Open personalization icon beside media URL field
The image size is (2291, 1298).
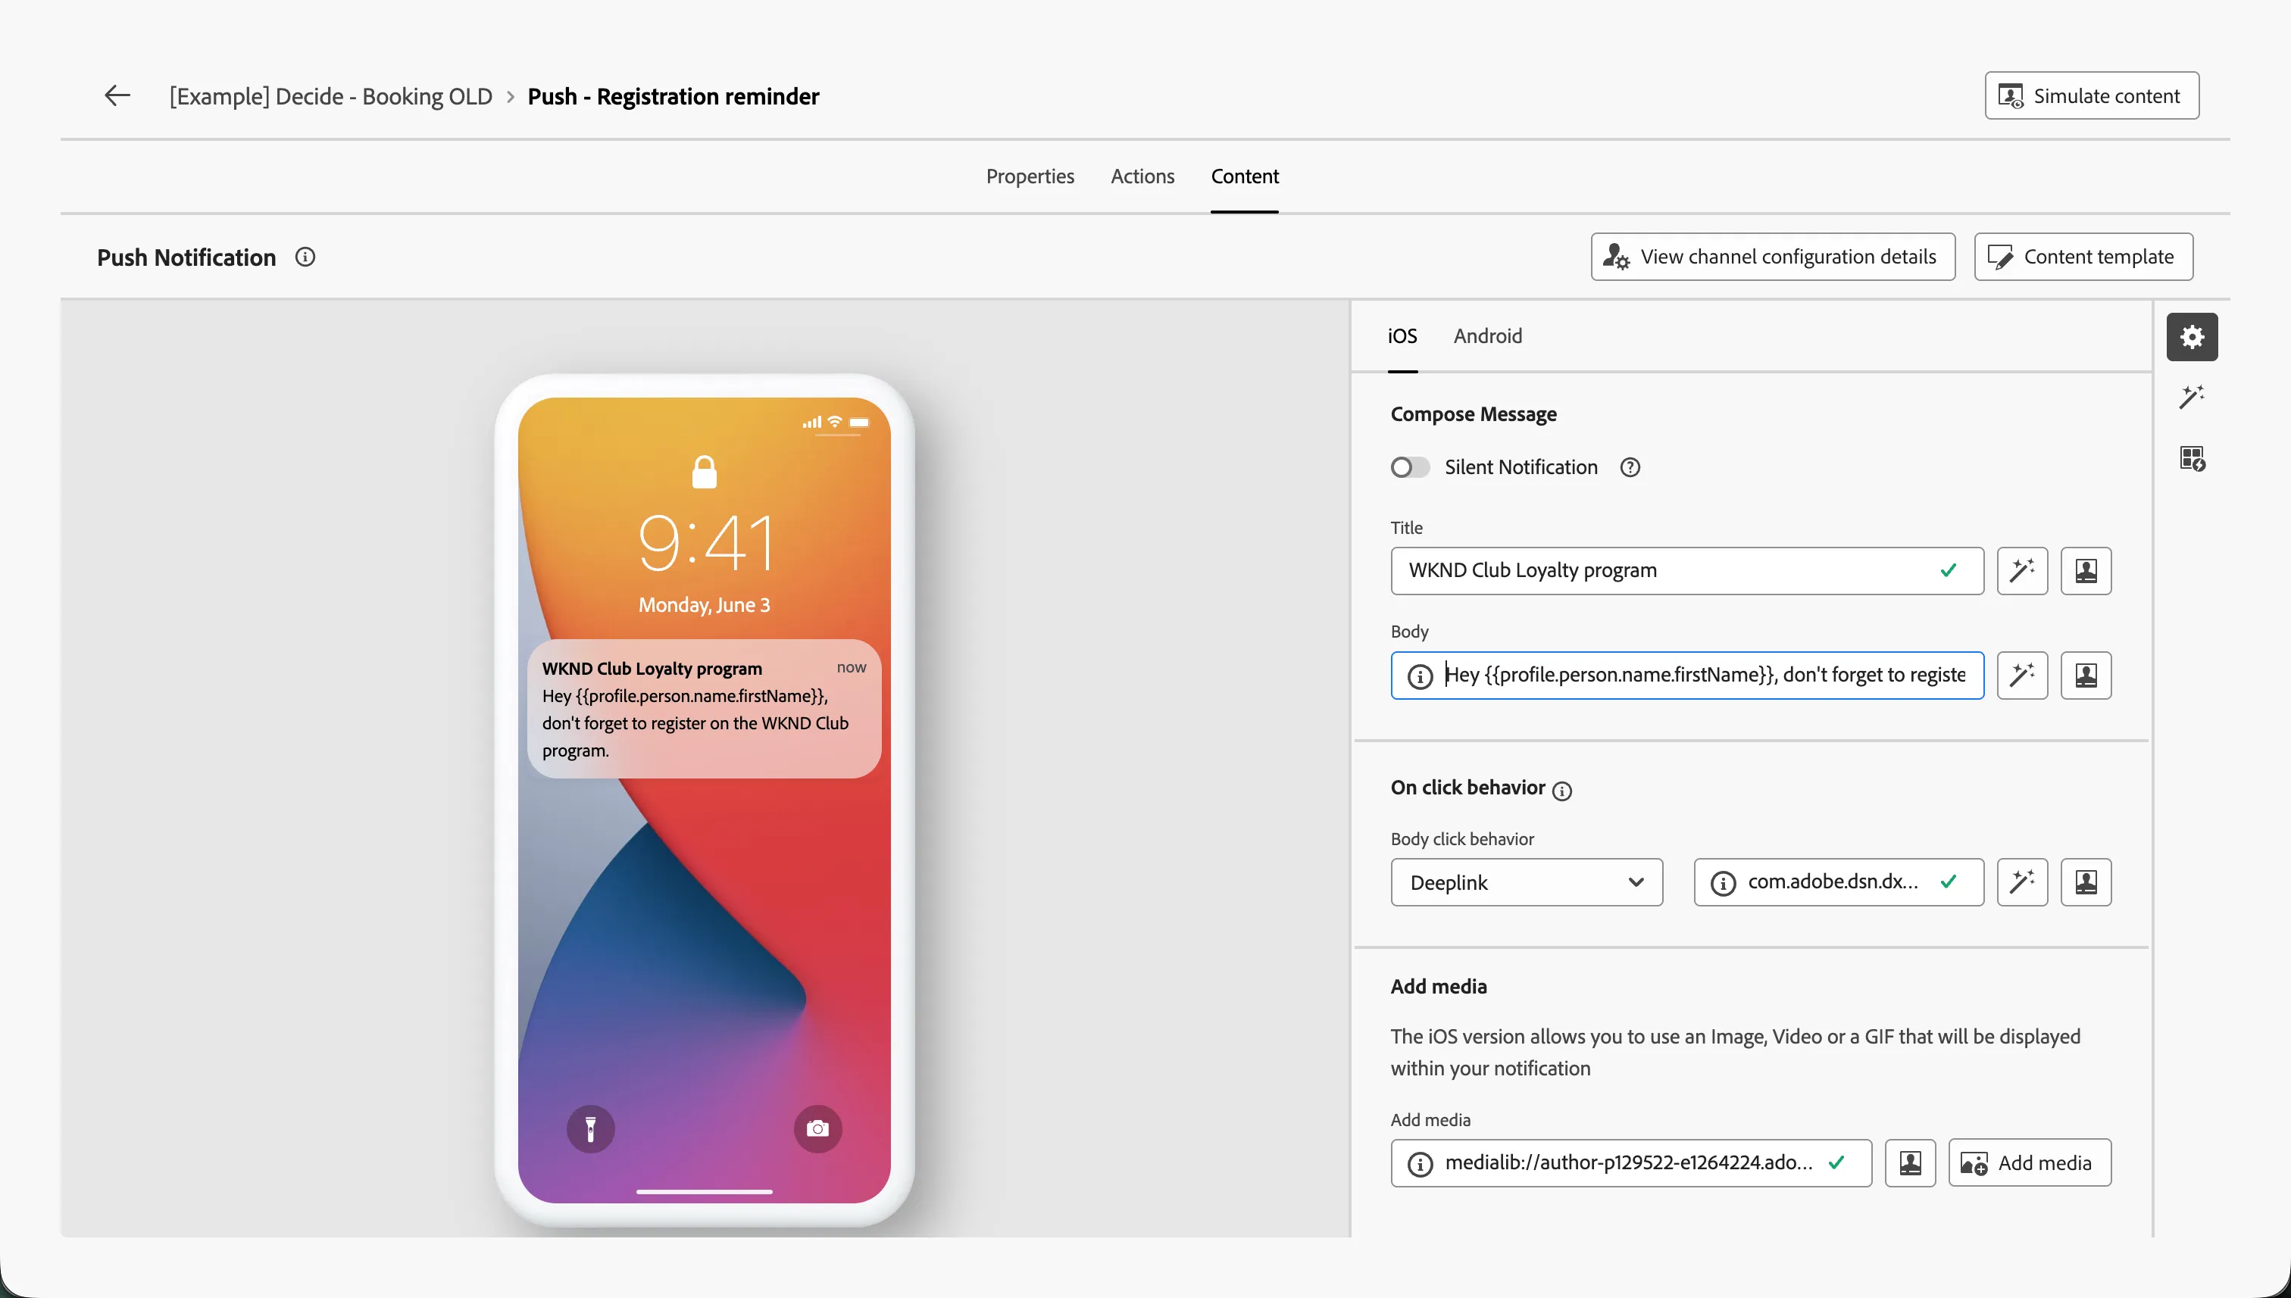[x=1910, y=1163]
